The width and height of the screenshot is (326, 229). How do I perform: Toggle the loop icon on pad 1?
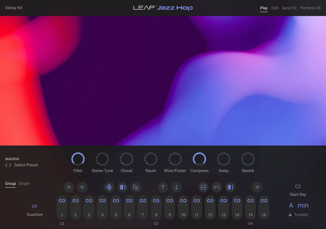(62, 200)
